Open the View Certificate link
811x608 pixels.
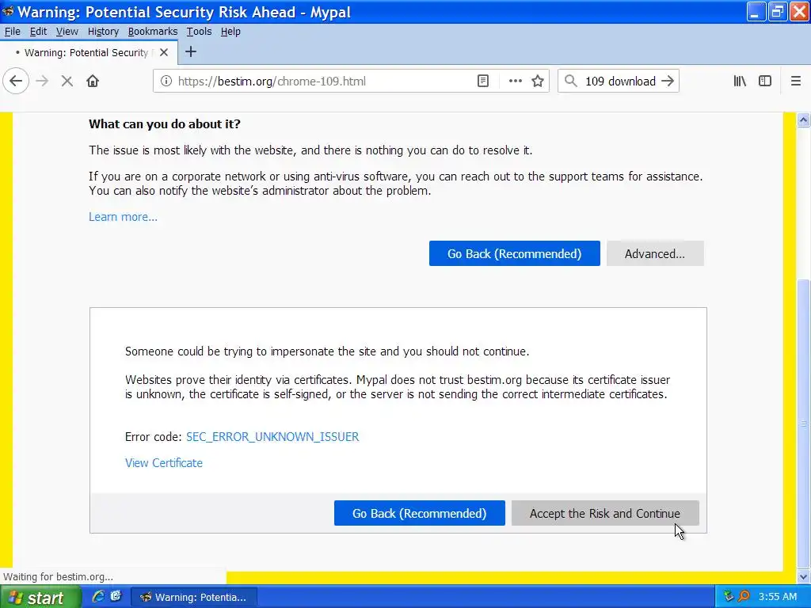point(164,462)
